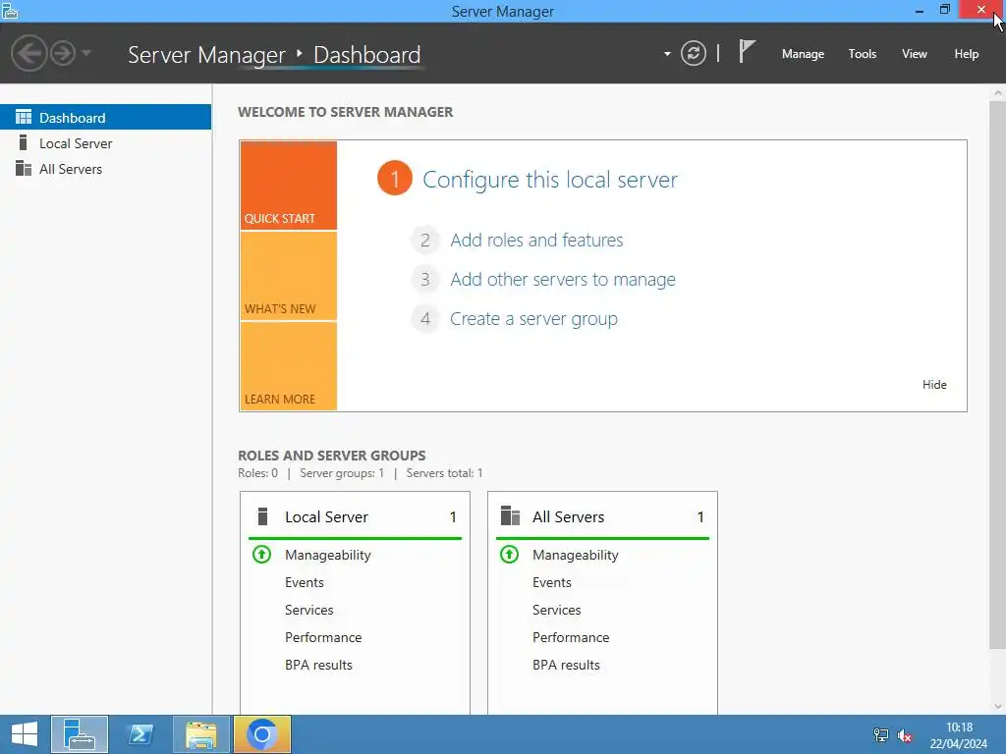1006x754 pixels.
Task: Open navigation history dropdown beside forward arrow
Action: [x=86, y=53]
